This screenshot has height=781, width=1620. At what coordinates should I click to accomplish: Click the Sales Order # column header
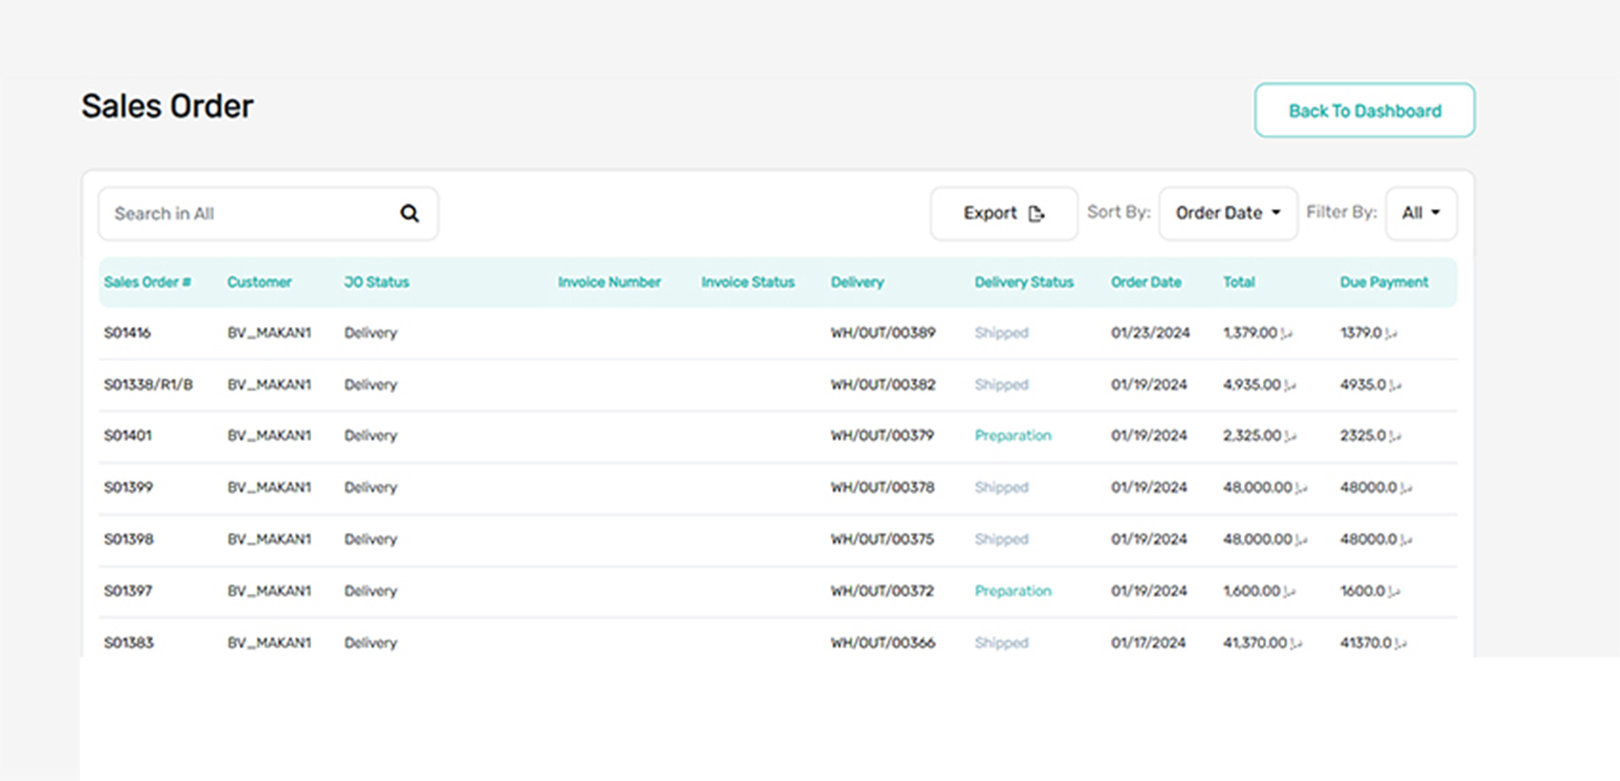pos(148,282)
